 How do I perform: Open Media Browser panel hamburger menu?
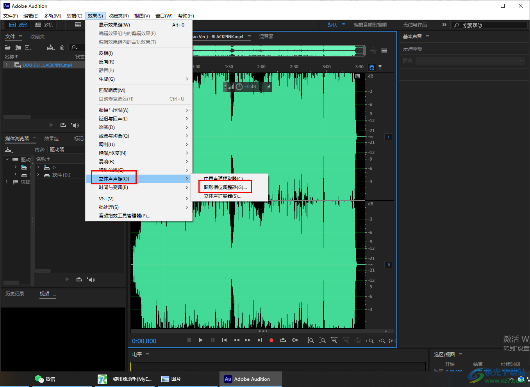point(34,139)
